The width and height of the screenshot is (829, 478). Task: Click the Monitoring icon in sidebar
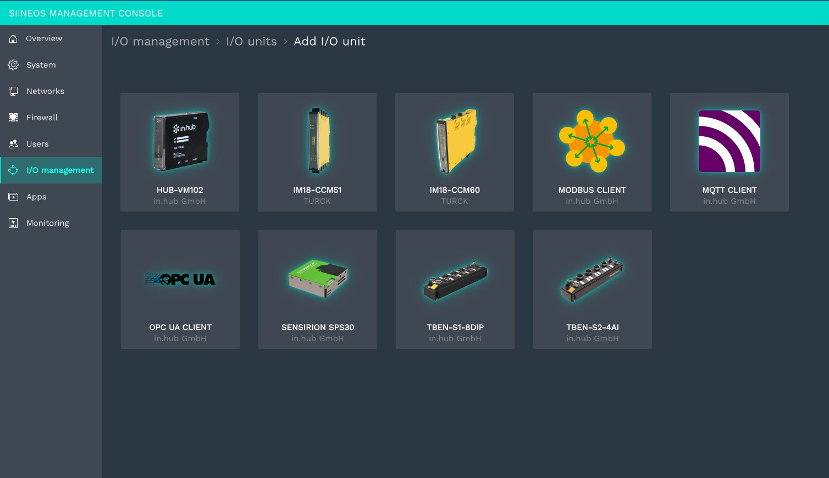click(x=13, y=223)
